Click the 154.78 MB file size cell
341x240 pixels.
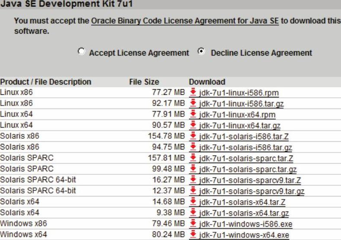166,136
